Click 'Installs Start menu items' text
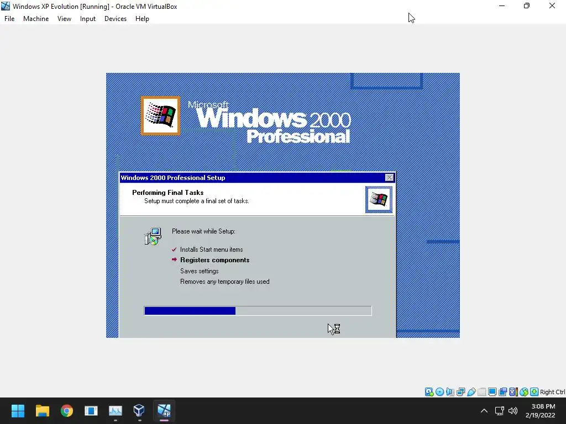 pos(212,250)
